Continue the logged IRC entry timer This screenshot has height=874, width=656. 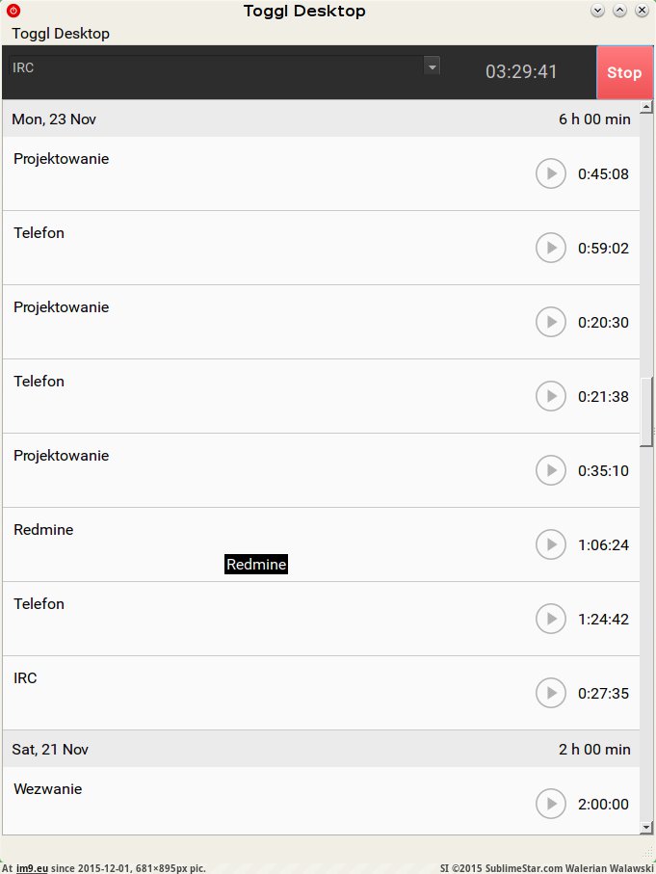551,692
